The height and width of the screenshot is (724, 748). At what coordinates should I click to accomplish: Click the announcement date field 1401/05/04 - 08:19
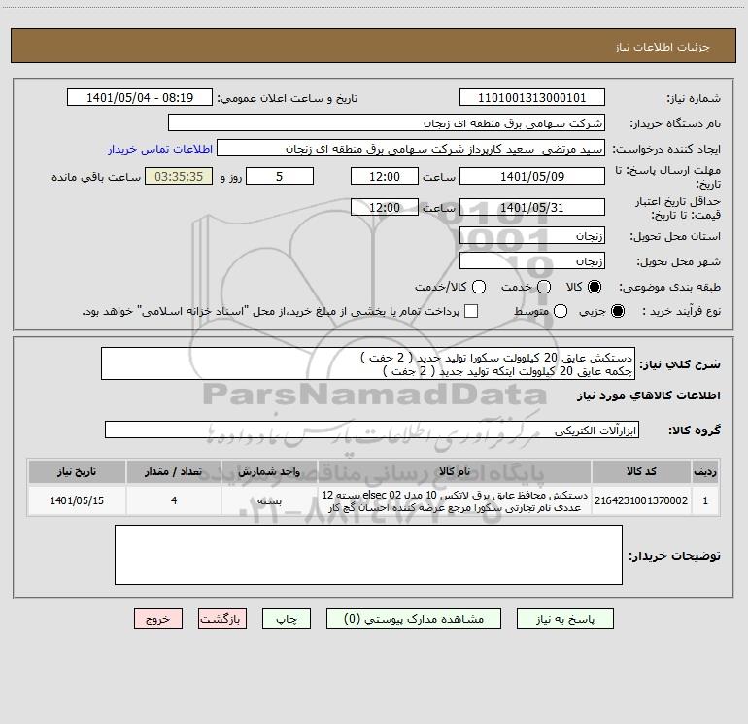click(x=140, y=98)
